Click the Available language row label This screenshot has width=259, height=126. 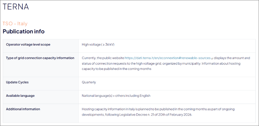20,96
